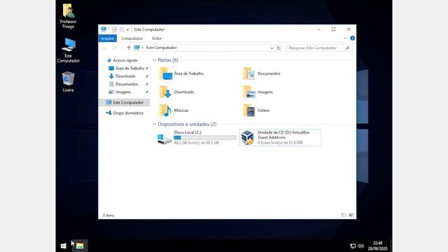Select the Este Computador desktop icon

tap(69, 50)
